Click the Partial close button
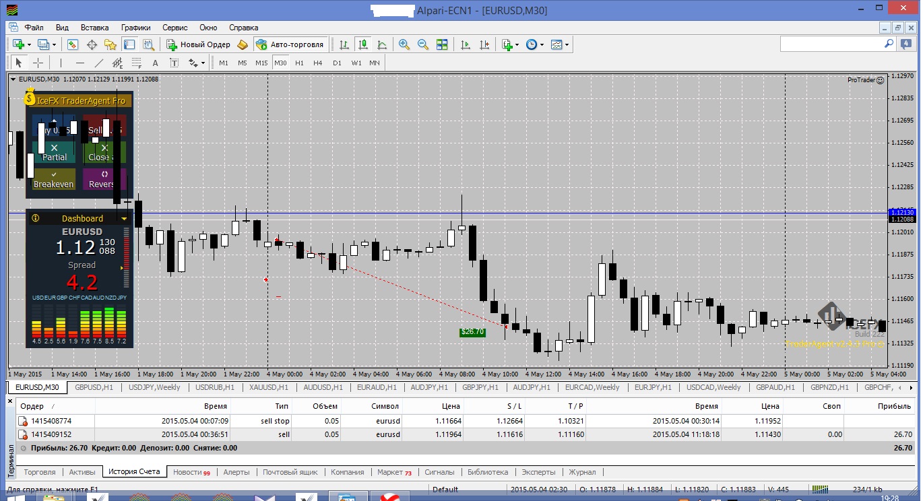 point(55,152)
